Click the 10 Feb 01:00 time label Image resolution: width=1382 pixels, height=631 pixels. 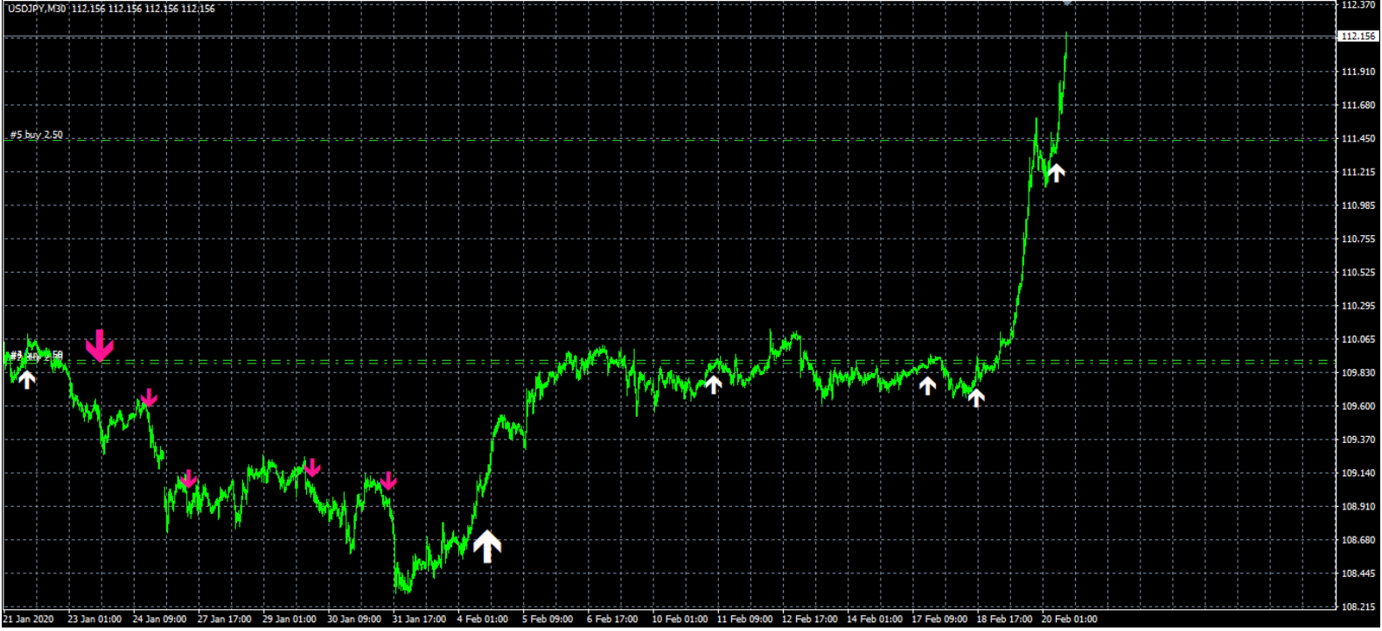pos(680,619)
